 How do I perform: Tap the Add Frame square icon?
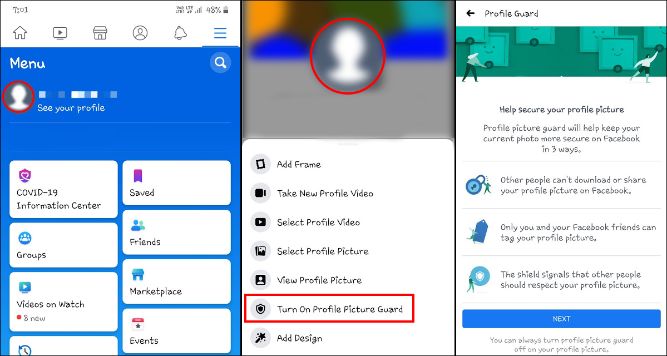pos(261,164)
